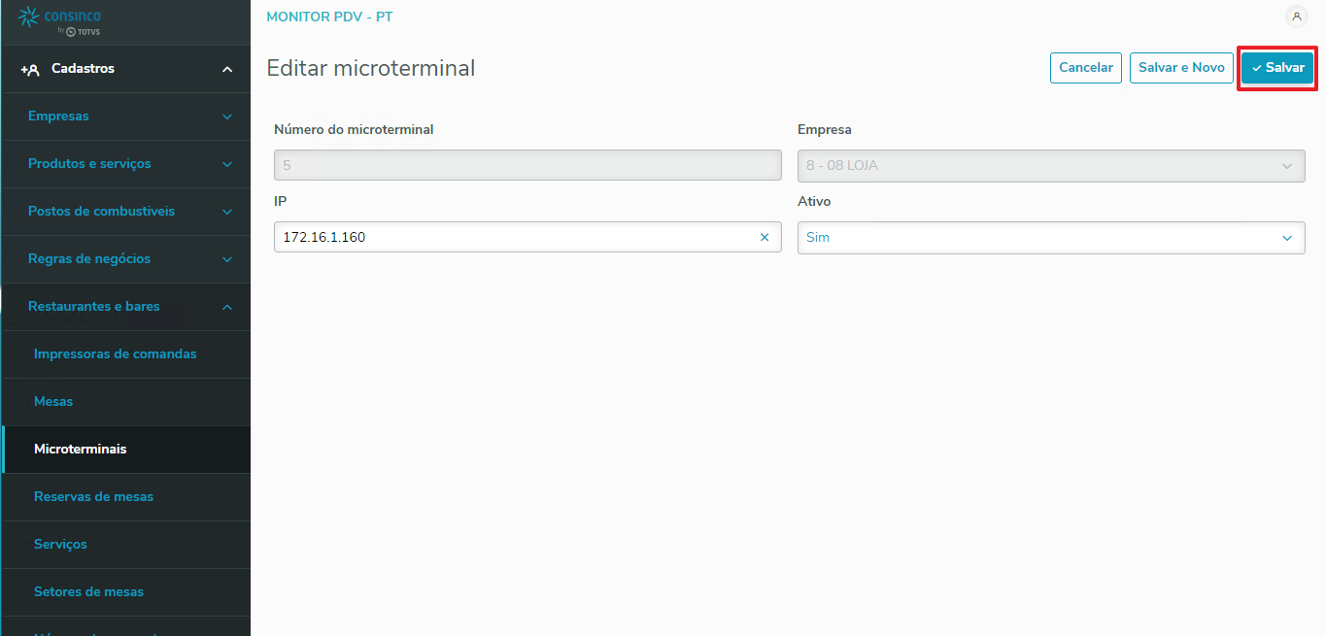1326x636 pixels.
Task: Click Salvar e Novo button
Action: tap(1181, 68)
